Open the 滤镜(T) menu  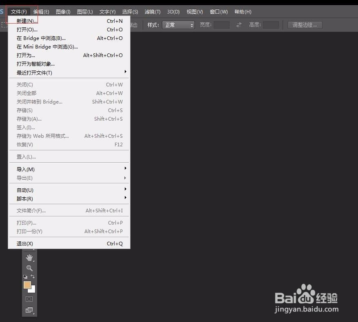point(152,12)
